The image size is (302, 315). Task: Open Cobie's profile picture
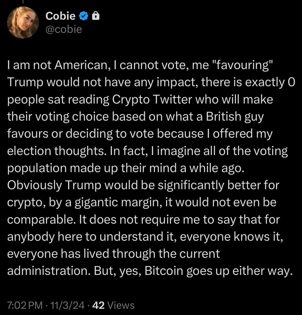coord(23,22)
